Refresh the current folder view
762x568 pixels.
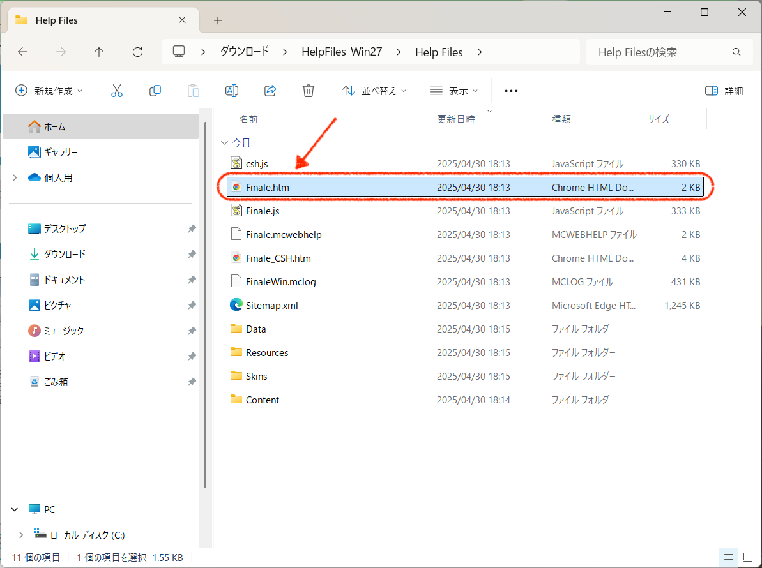point(137,52)
